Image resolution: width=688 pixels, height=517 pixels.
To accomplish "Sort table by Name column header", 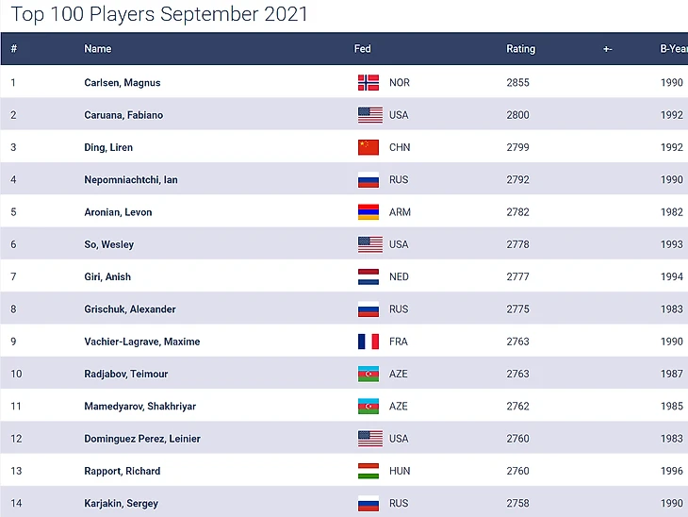I will [x=98, y=49].
